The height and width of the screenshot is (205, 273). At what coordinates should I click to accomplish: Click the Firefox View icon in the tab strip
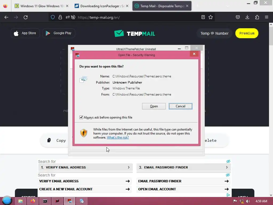5,6
